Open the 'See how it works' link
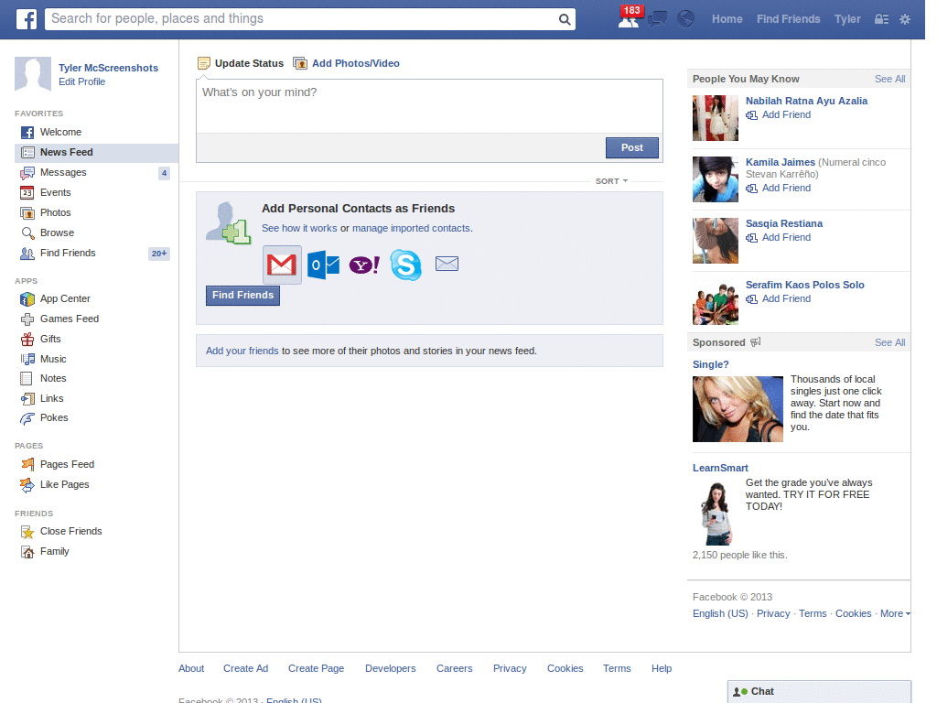The height and width of the screenshot is (703, 937). point(299,228)
